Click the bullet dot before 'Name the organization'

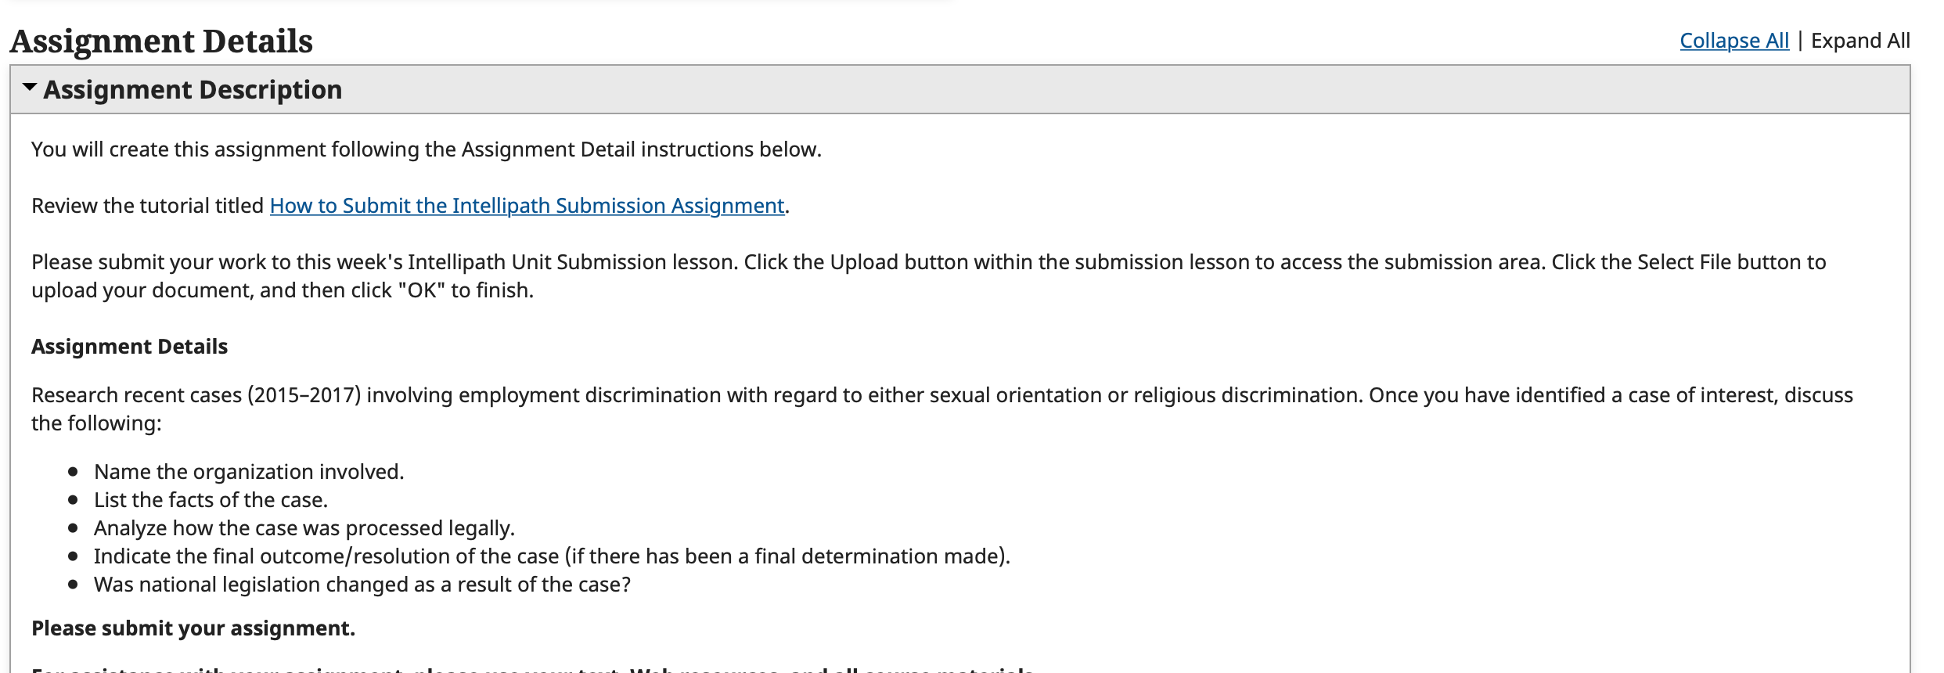tap(73, 472)
